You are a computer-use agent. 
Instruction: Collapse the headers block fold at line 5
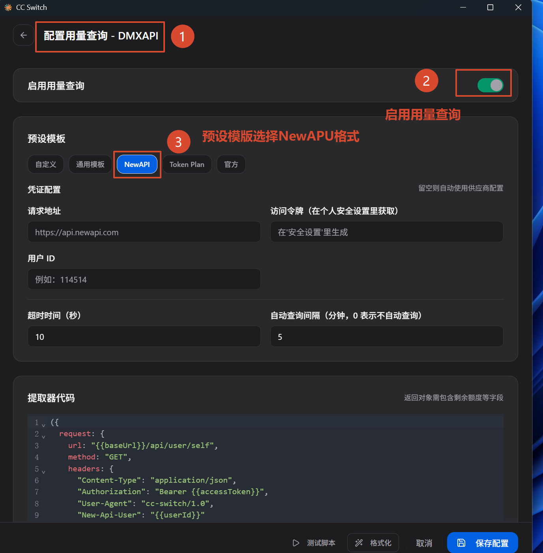pyautogui.click(x=43, y=471)
